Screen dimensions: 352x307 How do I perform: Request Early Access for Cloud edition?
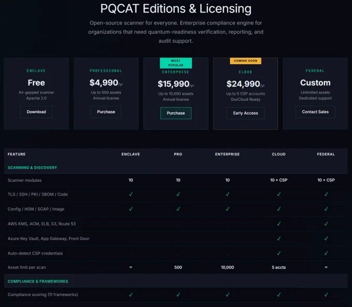tap(245, 113)
